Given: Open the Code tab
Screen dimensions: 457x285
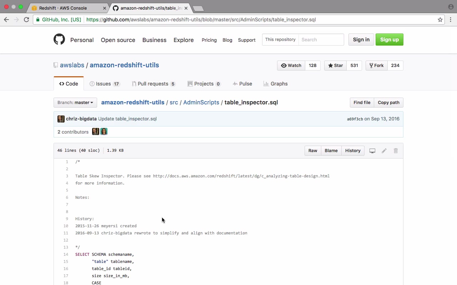Looking at the screenshot, I should pos(69,84).
